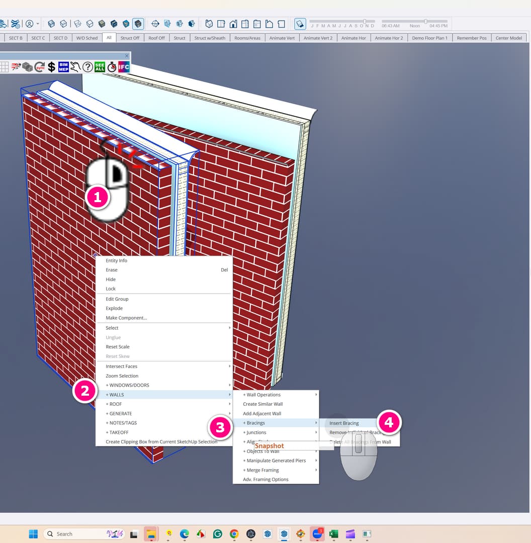Open the + Bracings submenu entry
Viewport: 531px width, 543px height.
276,423
